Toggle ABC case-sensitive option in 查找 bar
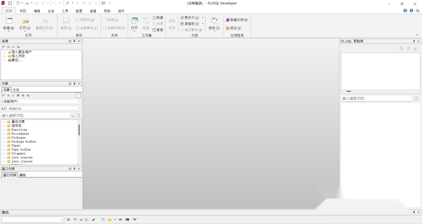The width and height of the screenshot is (422, 224). click(x=120, y=220)
